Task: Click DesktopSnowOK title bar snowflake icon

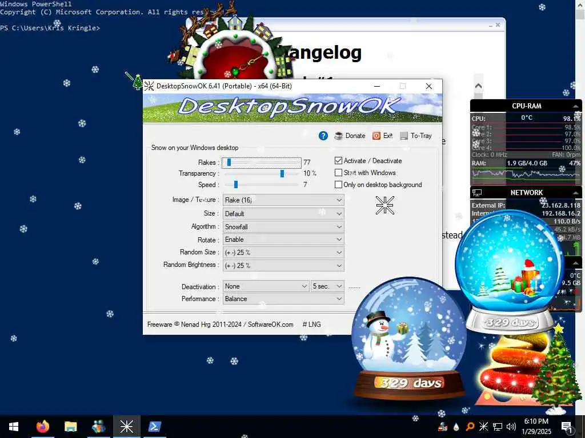Action: pos(149,86)
